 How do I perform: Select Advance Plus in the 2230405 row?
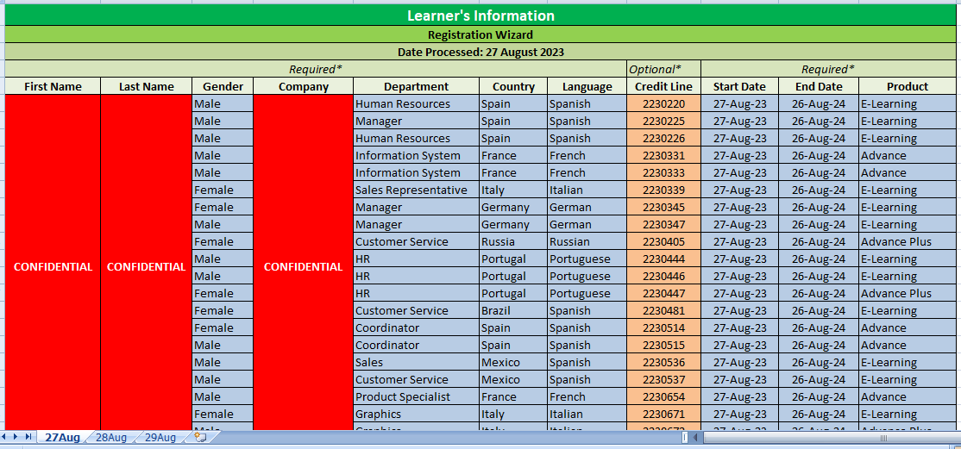[x=908, y=241]
